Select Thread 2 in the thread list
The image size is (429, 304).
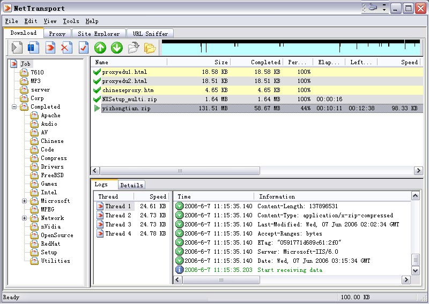[x=118, y=215]
